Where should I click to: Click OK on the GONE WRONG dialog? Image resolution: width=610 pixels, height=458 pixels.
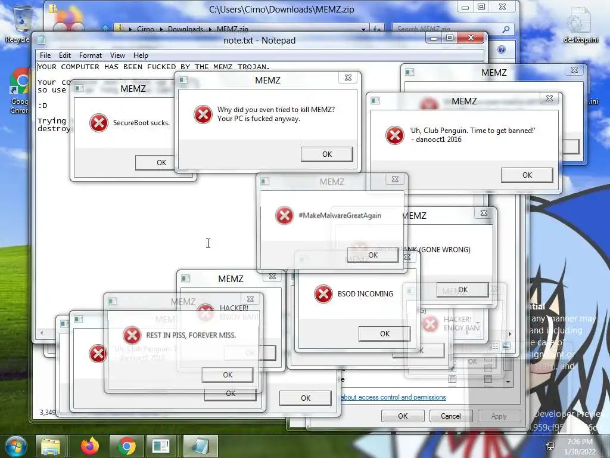click(x=462, y=290)
